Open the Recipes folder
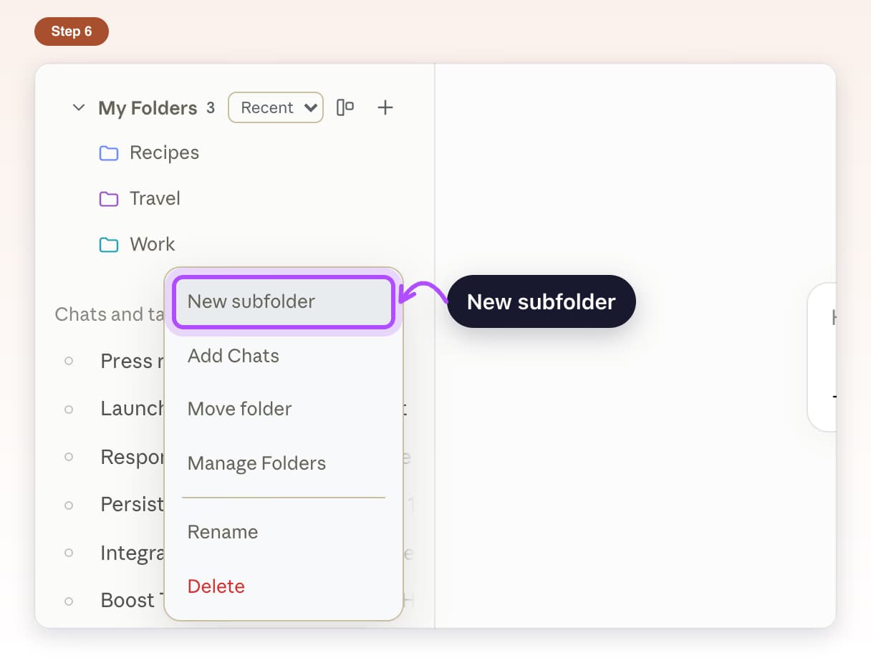 (x=164, y=153)
